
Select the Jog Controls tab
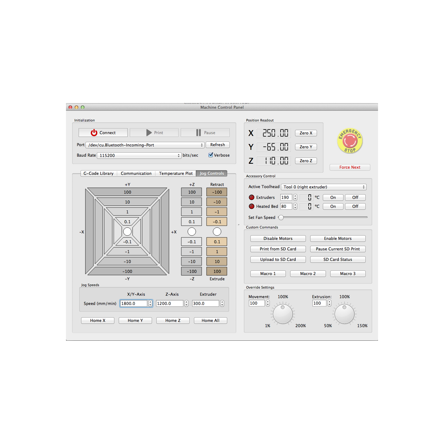click(212, 173)
